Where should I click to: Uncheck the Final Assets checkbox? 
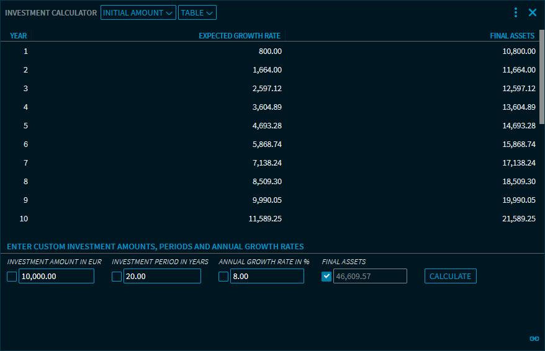327,277
